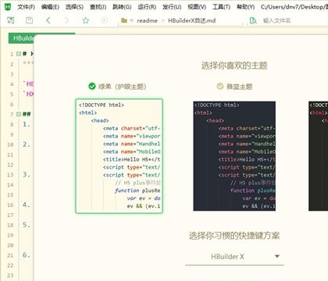The height and width of the screenshot is (281, 328).
Task: Click the 选择你习惯的快捷键方案 heading
Action: [234, 236]
